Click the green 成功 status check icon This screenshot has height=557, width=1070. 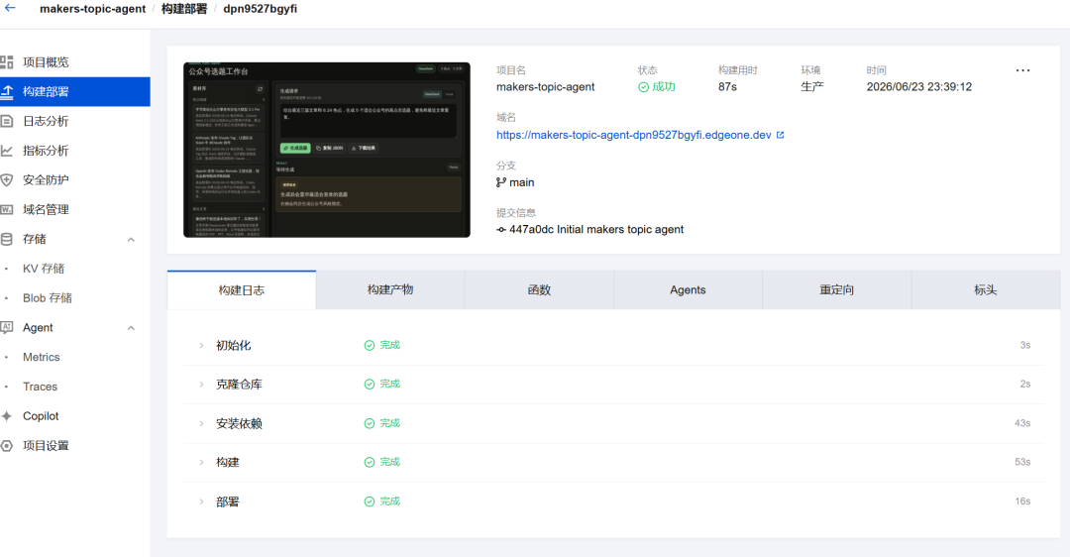tap(643, 86)
